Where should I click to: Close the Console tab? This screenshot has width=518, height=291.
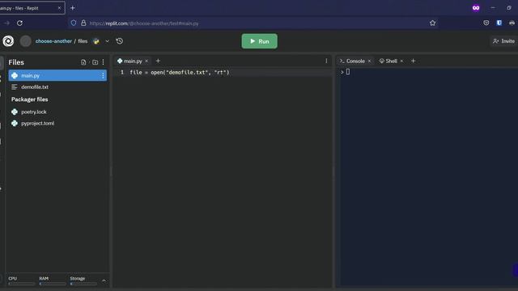(369, 61)
